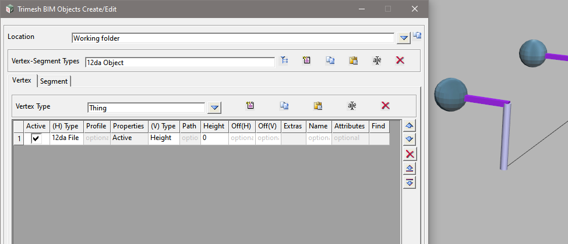
Task: Remove the selected grid row
Action: [410, 154]
